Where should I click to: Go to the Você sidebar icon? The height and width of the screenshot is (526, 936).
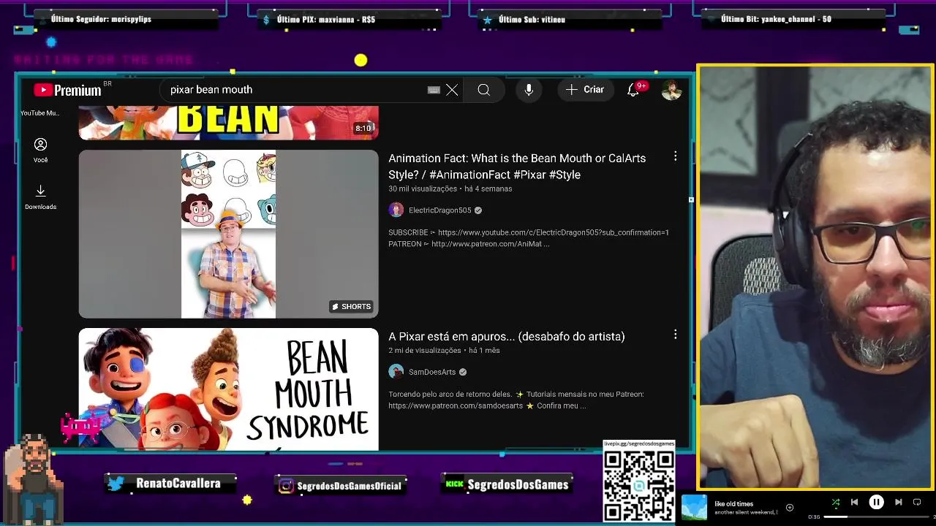pyautogui.click(x=40, y=150)
